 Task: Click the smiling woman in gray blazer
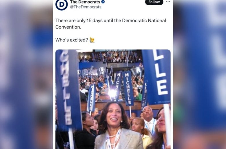click(x=117, y=126)
